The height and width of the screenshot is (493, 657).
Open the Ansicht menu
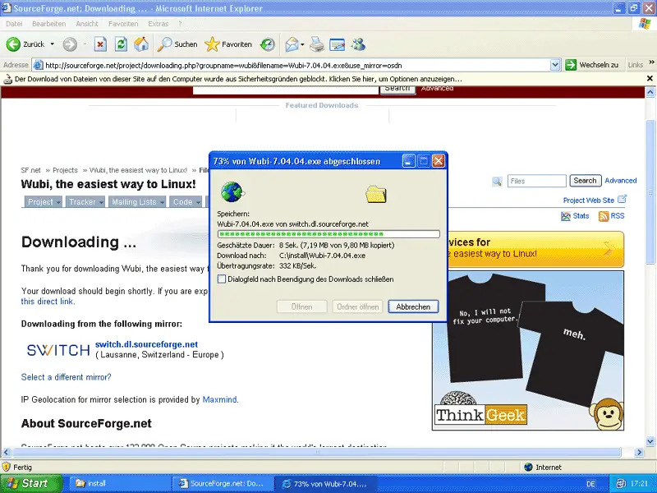pyautogui.click(x=87, y=24)
